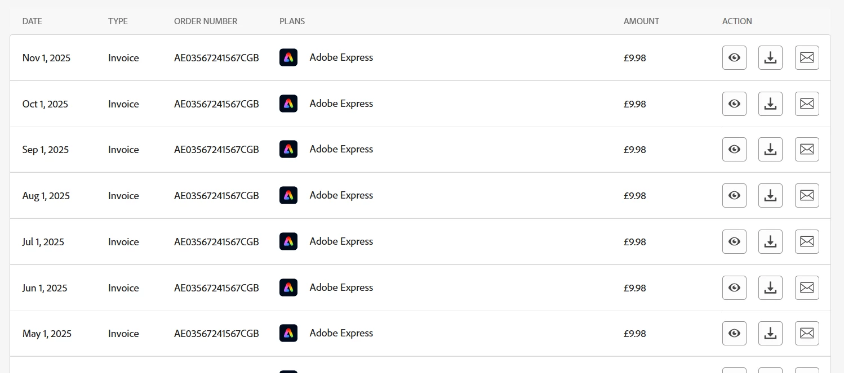
Task: Download the Oct 1, 2025 invoice
Action: coord(770,104)
